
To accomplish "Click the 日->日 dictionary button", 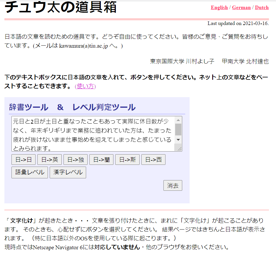I will point(24,160).
